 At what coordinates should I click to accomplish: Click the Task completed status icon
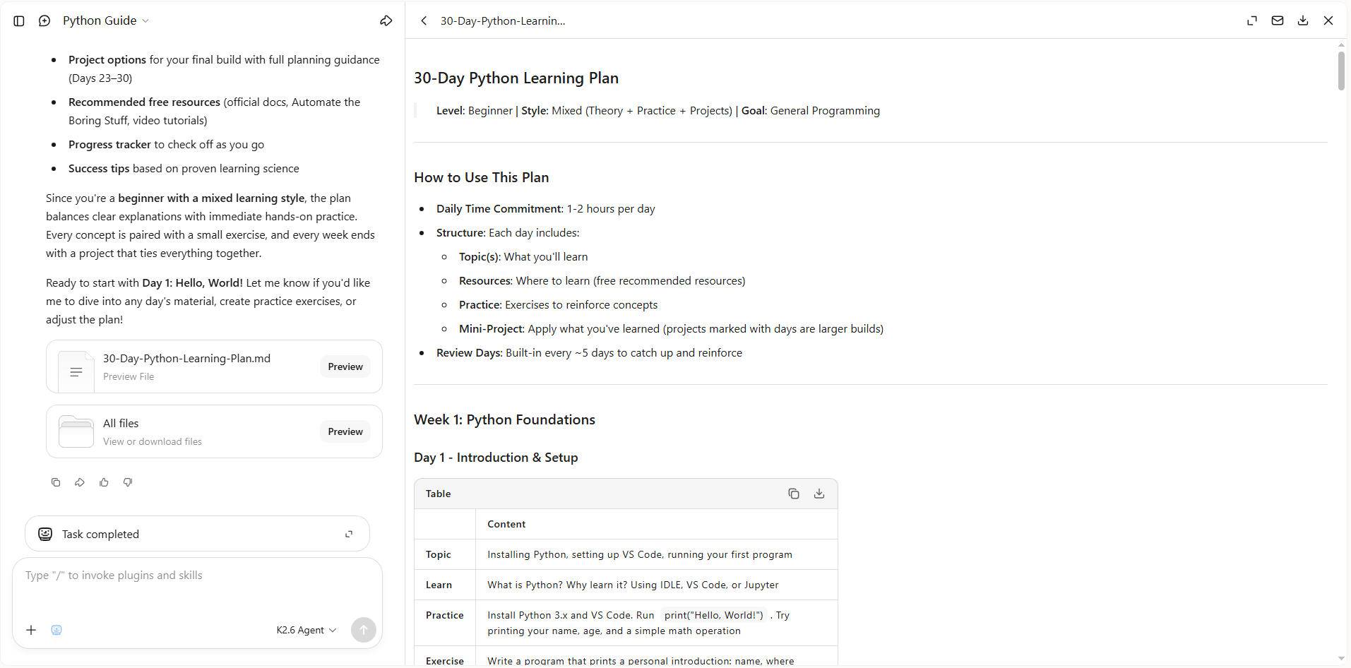click(x=45, y=534)
